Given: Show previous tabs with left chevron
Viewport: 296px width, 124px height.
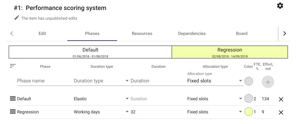Looking at the screenshot, I should [x=12, y=33].
